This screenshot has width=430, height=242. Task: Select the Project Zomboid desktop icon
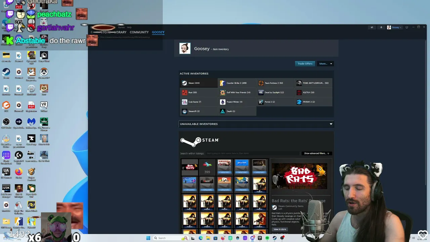[31, 174]
